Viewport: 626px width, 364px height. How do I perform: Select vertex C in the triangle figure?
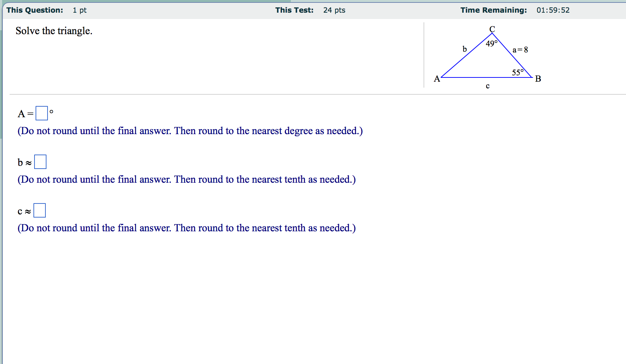[x=492, y=29]
